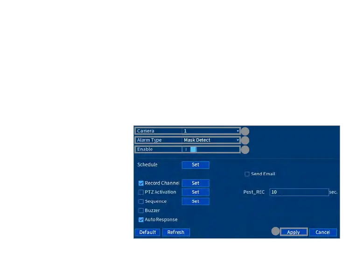363x262 pixels.
Task: Click the Schedule label text
Action: click(147, 165)
